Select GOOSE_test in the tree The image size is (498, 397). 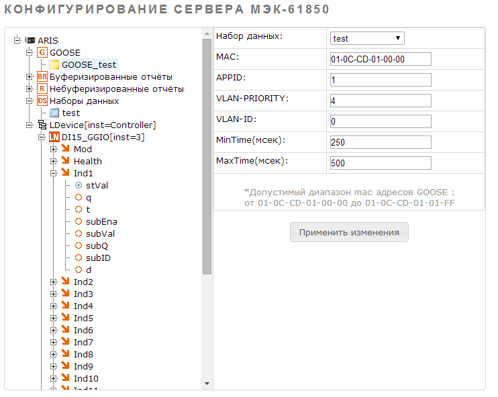pyautogui.click(x=89, y=65)
